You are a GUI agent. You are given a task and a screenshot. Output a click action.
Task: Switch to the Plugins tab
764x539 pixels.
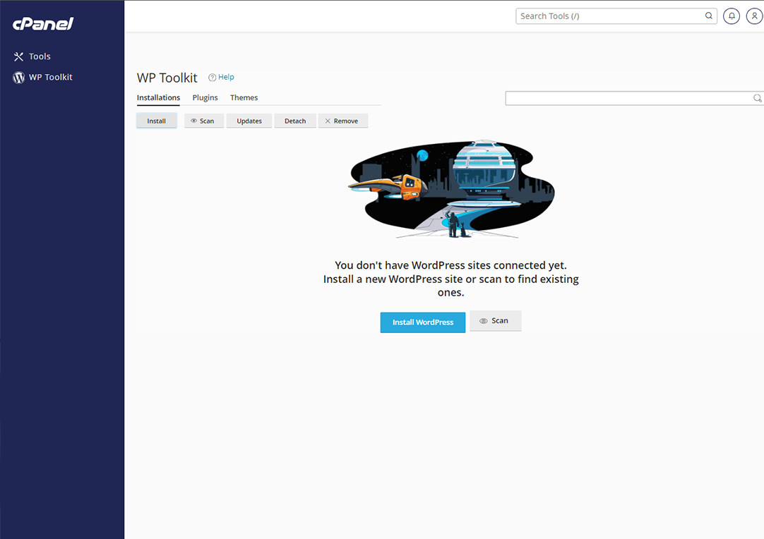click(x=205, y=97)
